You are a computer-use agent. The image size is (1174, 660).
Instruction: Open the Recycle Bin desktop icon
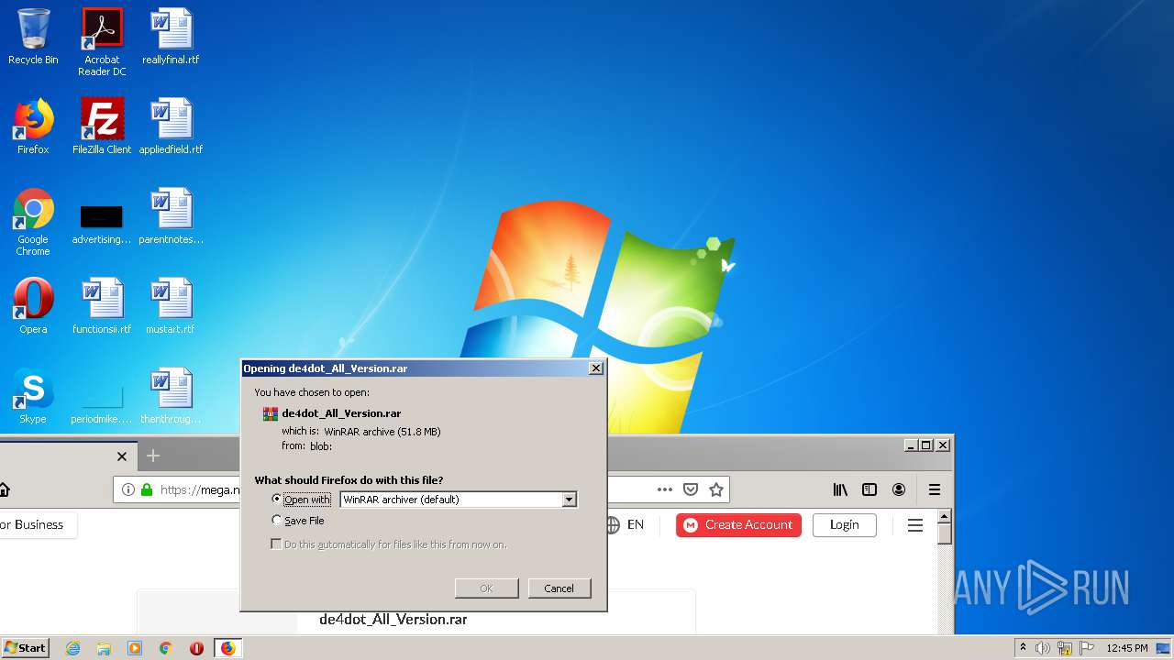[33, 37]
